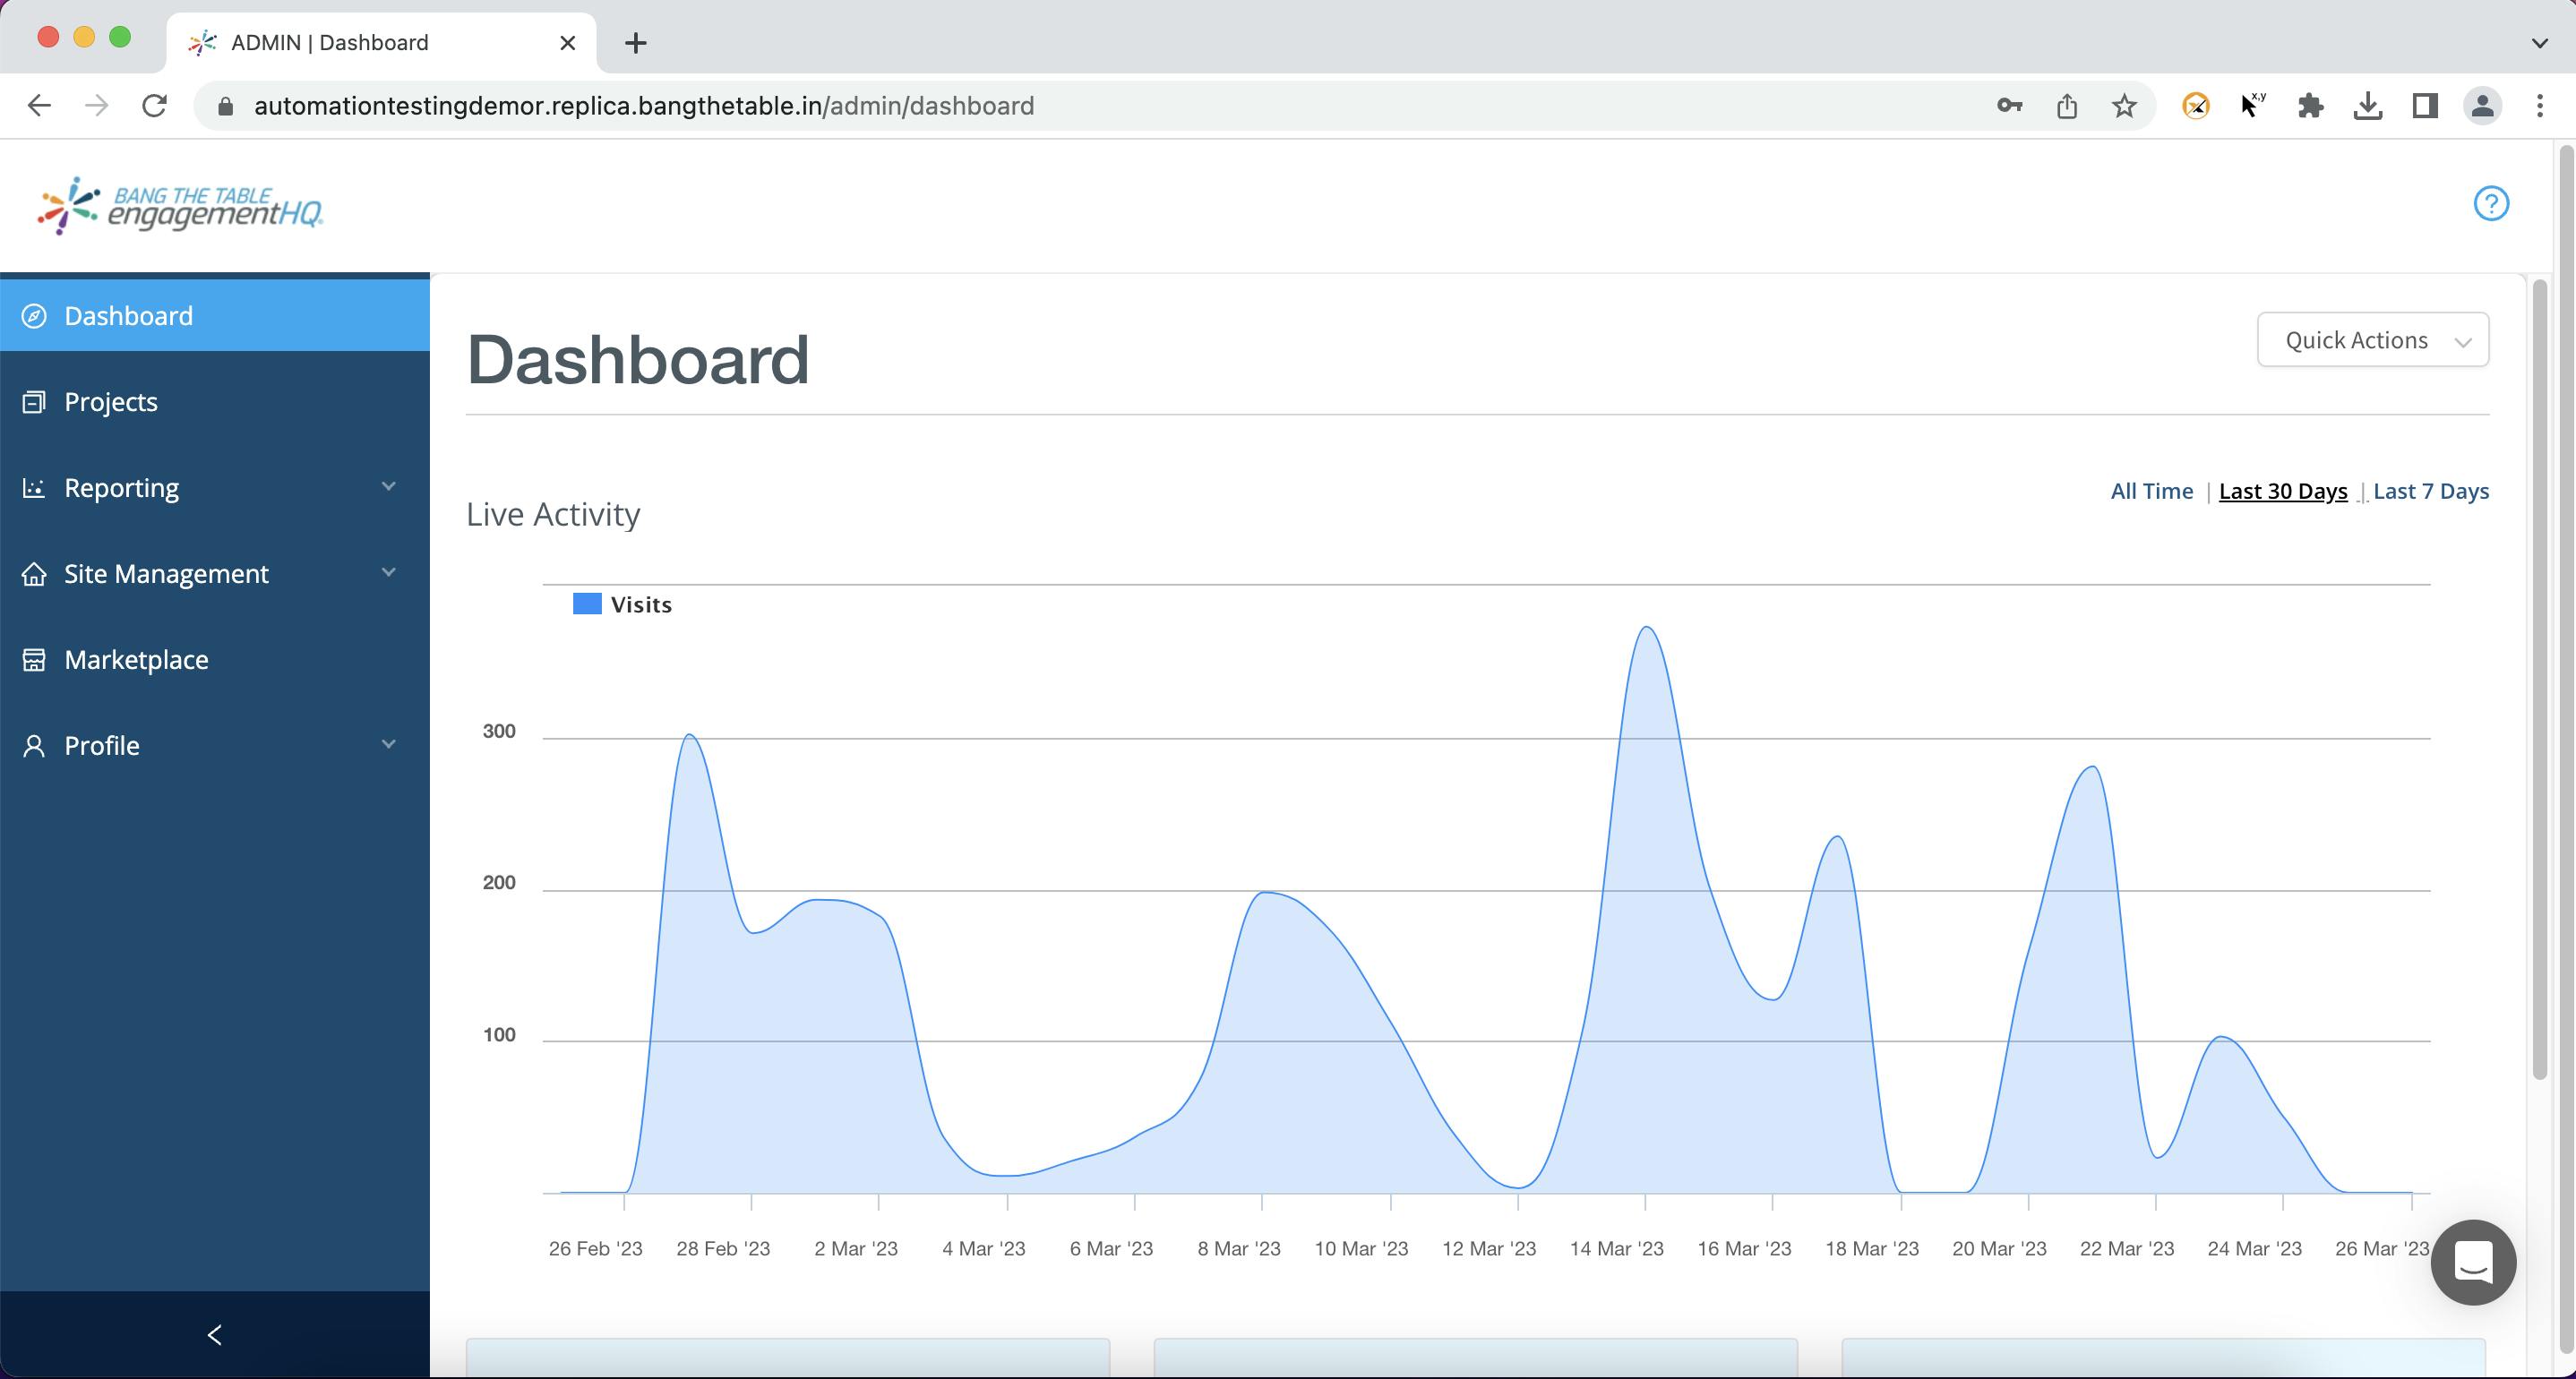
Task: Bookmark this page with the star icon
Action: pos(2124,106)
